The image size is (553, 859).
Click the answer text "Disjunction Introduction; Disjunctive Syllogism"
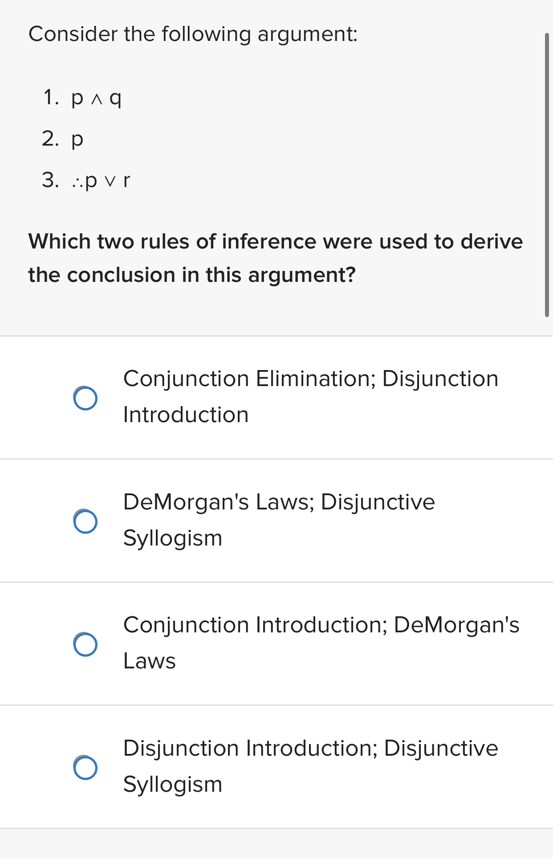pyautogui.click(x=310, y=766)
